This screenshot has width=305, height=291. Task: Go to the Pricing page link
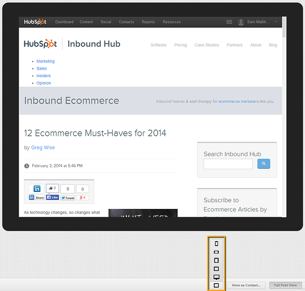pyautogui.click(x=181, y=45)
